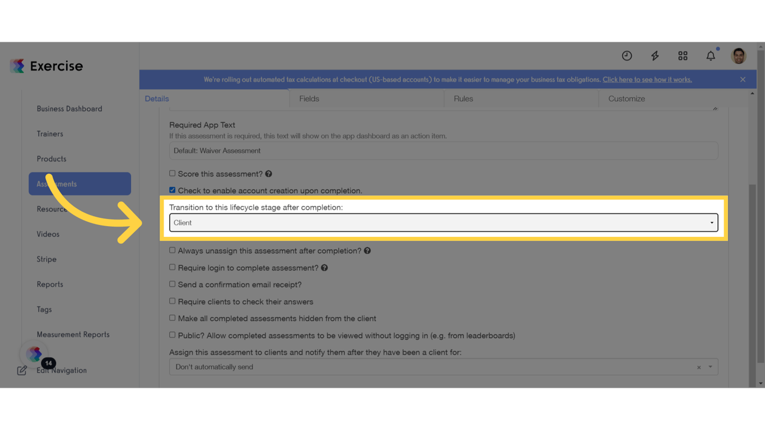Open the Trainers page
Screen dimensions: 765x430
pyautogui.click(x=50, y=134)
